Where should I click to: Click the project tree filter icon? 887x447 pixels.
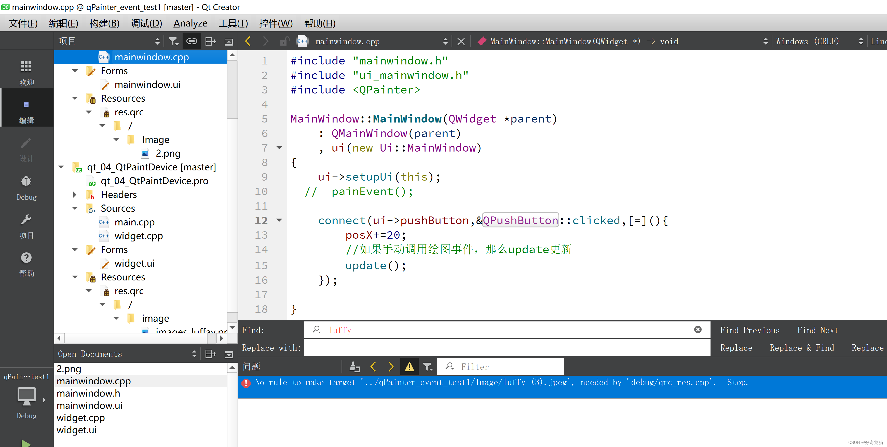coord(173,41)
